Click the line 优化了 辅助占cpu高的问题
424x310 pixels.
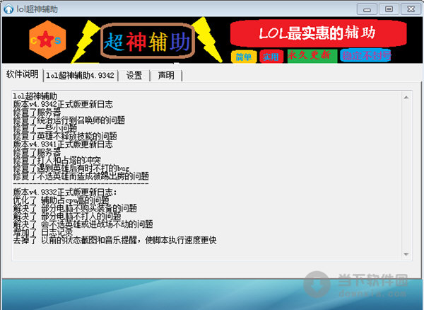(61, 200)
